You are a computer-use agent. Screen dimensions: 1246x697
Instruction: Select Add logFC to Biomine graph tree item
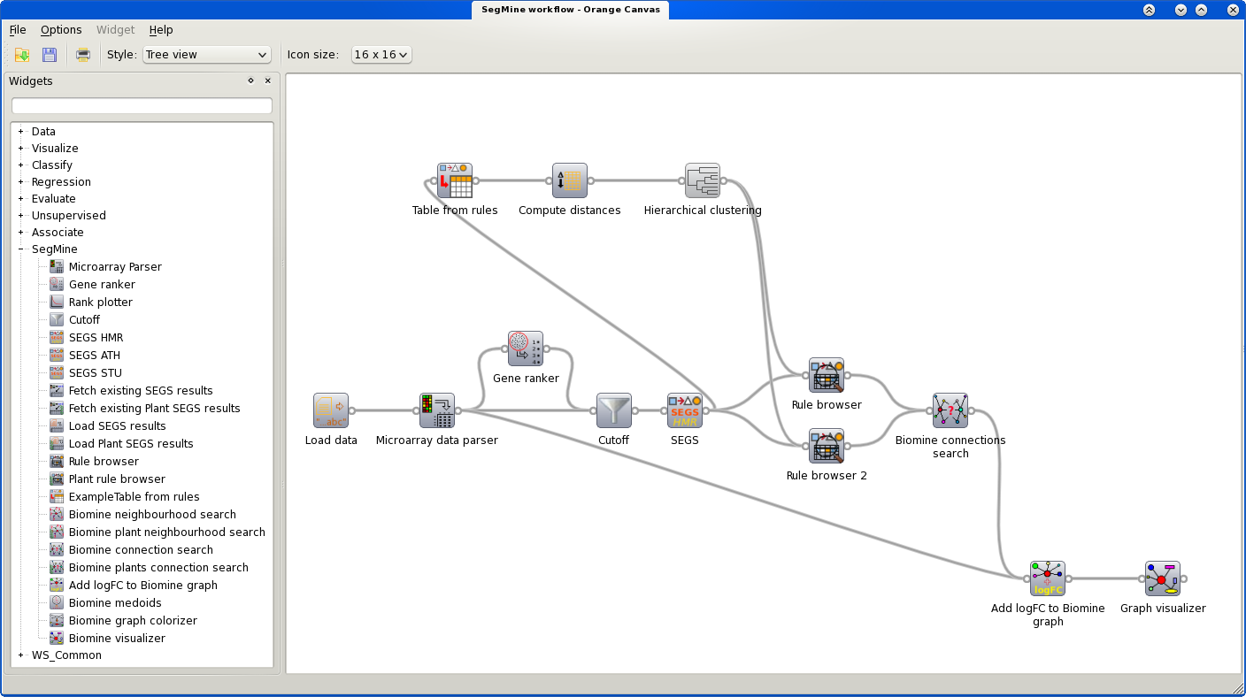click(143, 586)
